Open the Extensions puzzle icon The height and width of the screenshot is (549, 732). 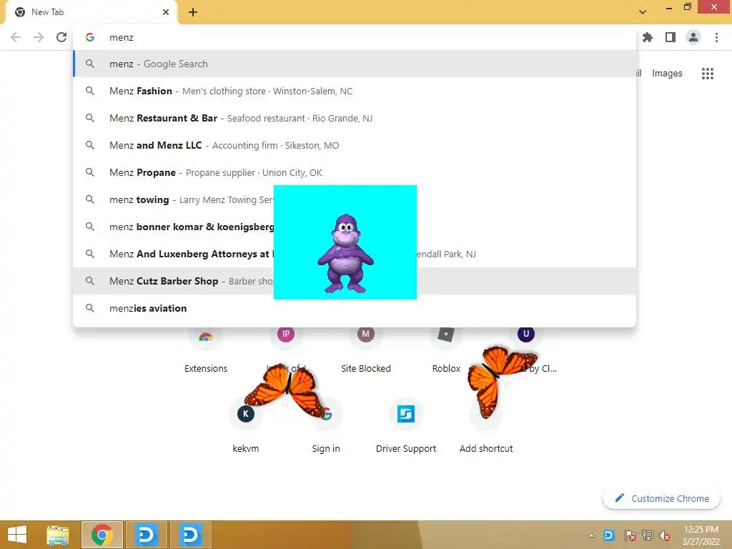click(x=648, y=37)
